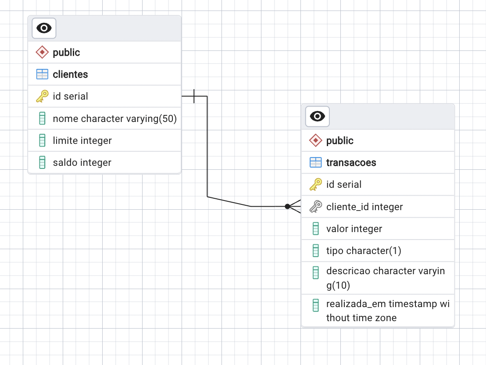Select 'valor integer' column
This screenshot has width=486, height=365.
click(378, 229)
